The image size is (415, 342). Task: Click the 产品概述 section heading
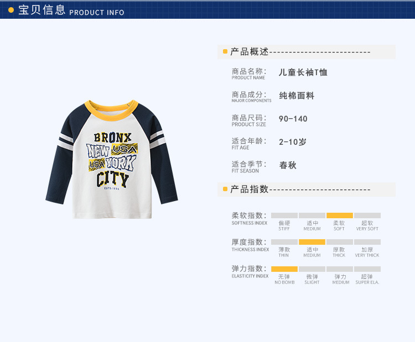click(250, 51)
